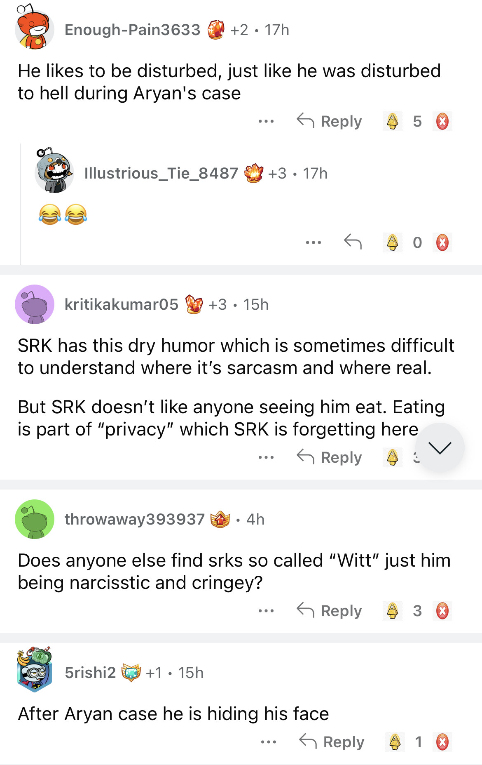Upvote throwaway393937's comment
482x765 pixels.
point(393,611)
